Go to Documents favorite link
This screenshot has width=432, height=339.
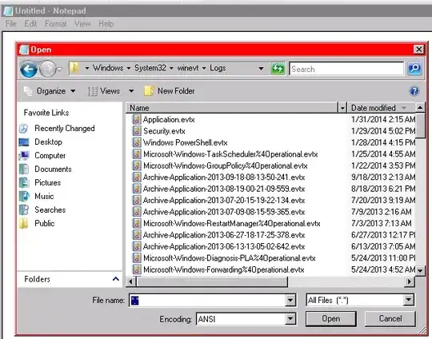point(46,169)
